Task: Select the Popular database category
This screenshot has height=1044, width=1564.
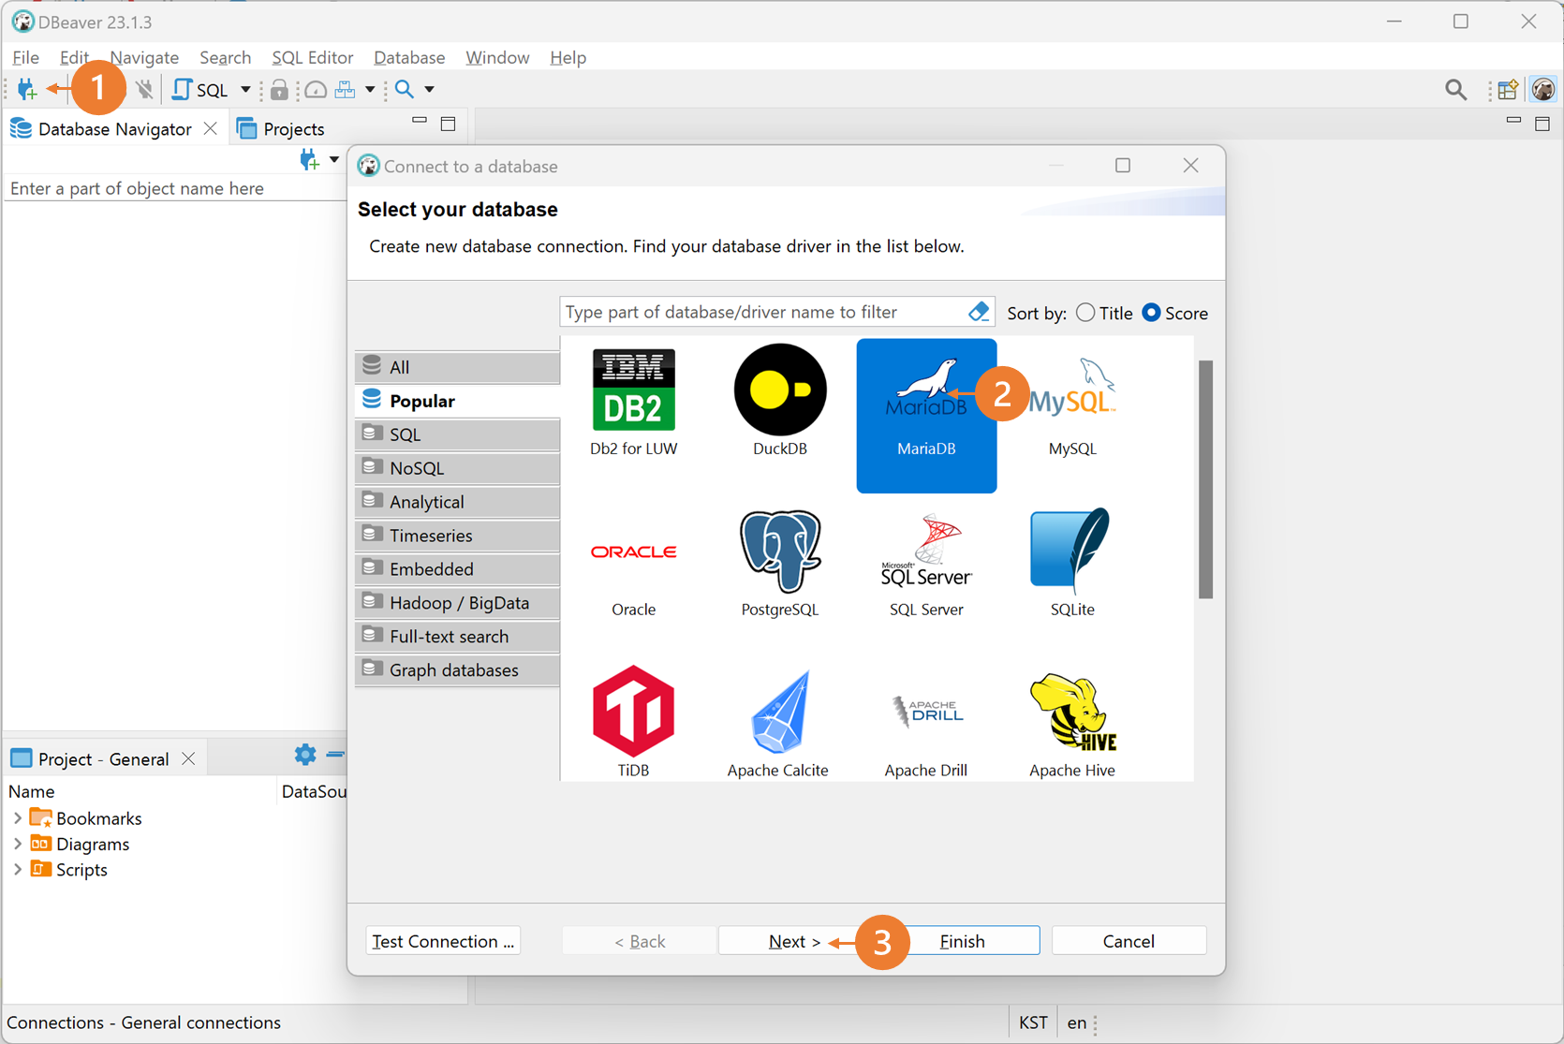Action: pyautogui.click(x=457, y=401)
